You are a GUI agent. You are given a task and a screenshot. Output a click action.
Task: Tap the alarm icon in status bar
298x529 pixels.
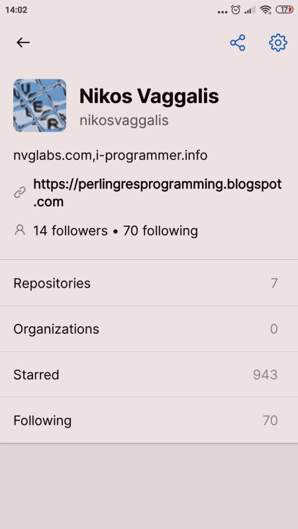coord(236,10)
